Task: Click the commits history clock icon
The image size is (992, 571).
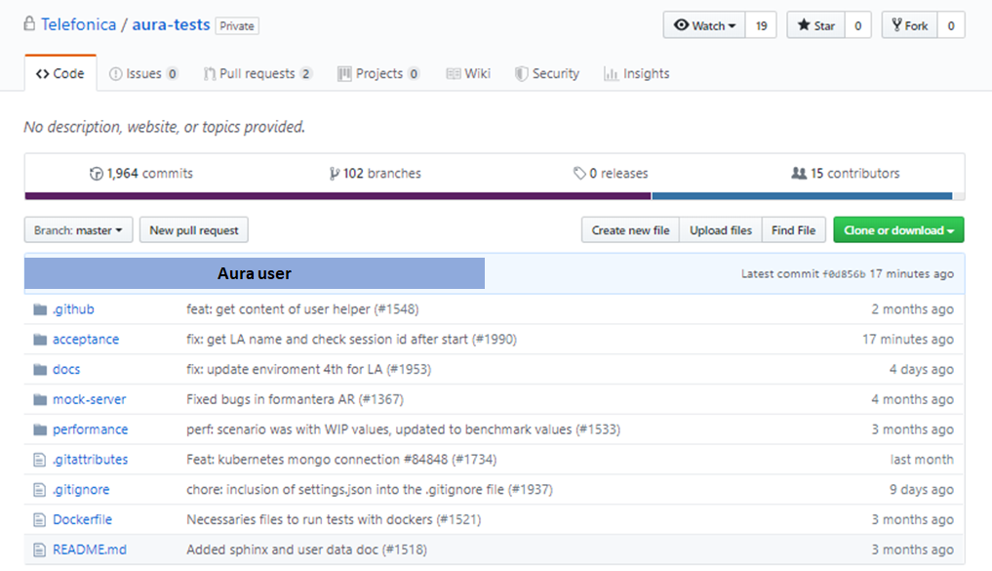Action: [x=97, y=174]
